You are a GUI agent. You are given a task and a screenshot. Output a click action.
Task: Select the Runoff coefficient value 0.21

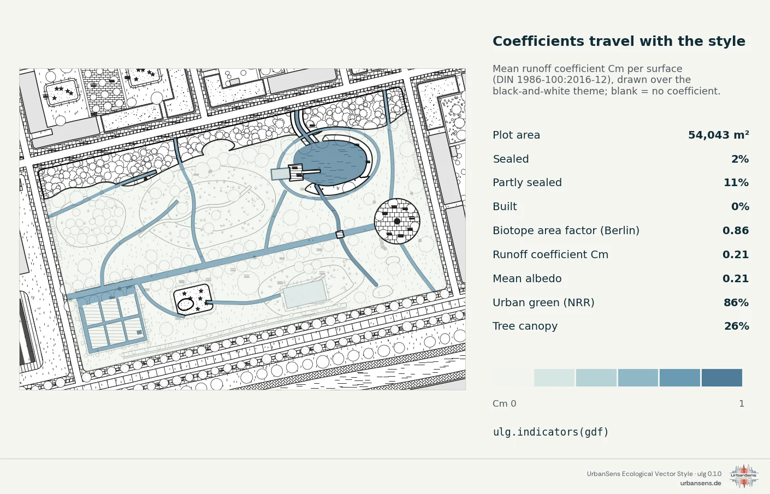tap(736, 255)
